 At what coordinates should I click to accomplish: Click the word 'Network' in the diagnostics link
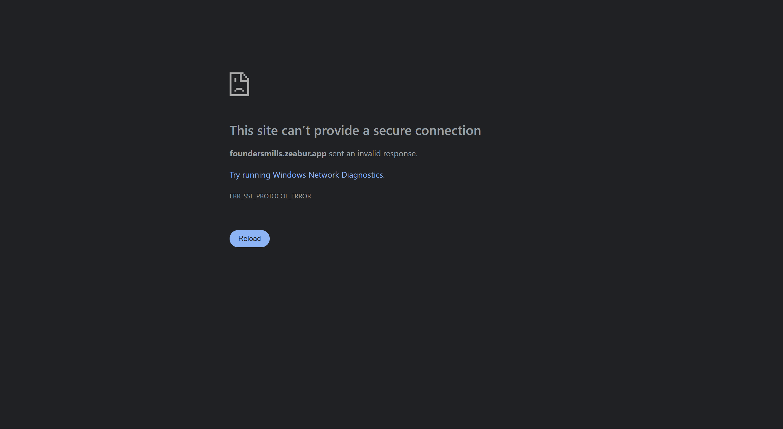coord(323,175)
